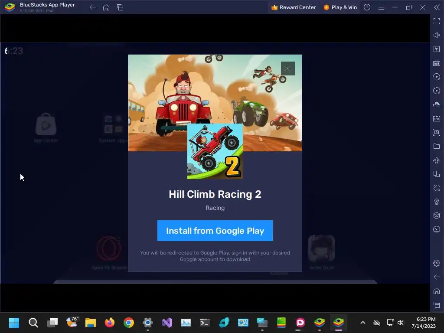
Task: Open File Explorer from taskbar
Action: [x=91, y=323]
